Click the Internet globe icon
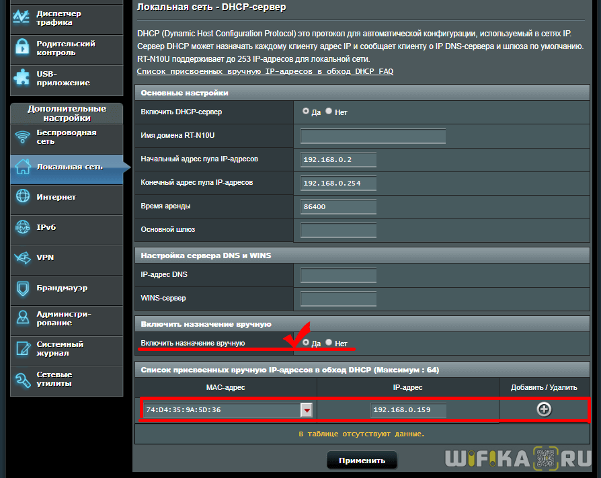 coord(23,197)
